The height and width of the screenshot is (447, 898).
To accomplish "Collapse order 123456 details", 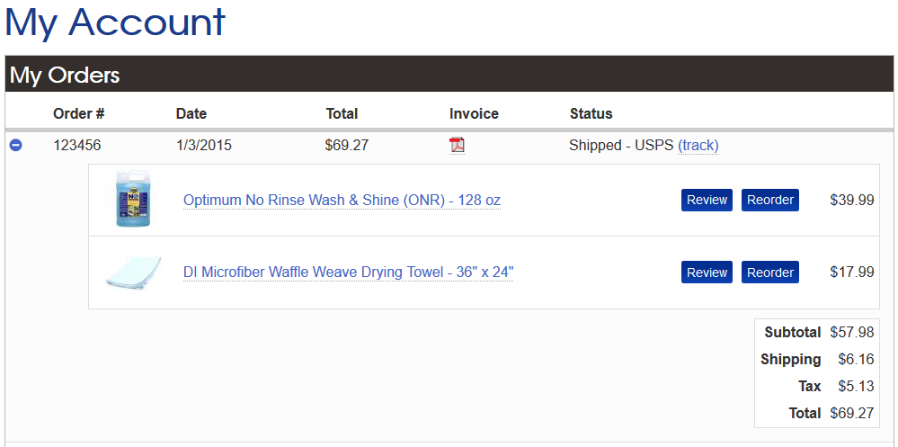I will pos(15,146).
